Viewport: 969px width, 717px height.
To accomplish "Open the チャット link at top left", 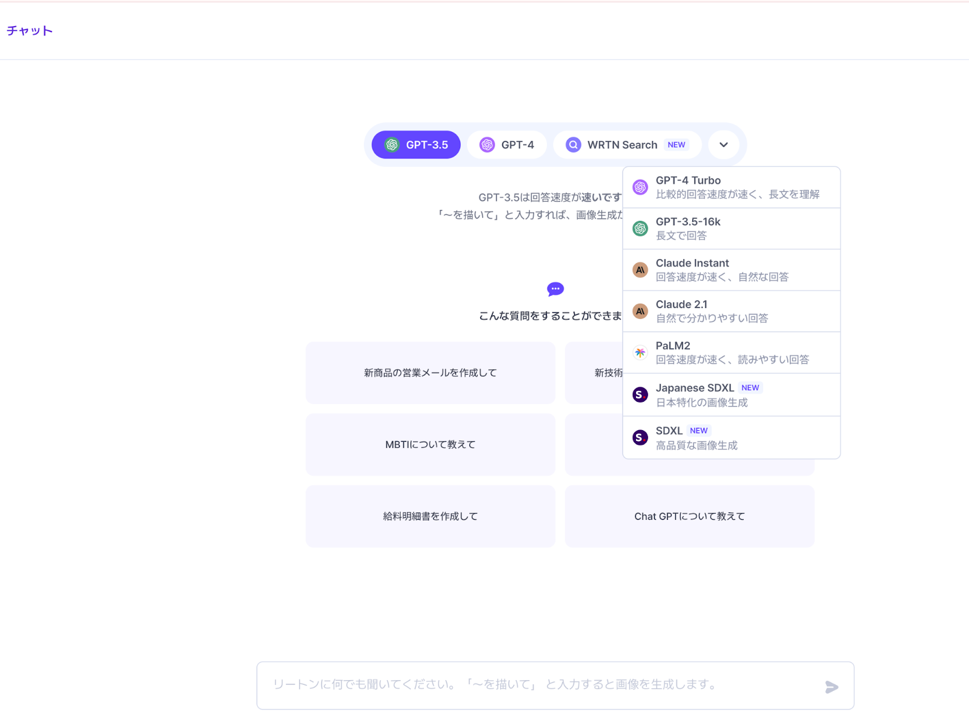I will (30, 31).
